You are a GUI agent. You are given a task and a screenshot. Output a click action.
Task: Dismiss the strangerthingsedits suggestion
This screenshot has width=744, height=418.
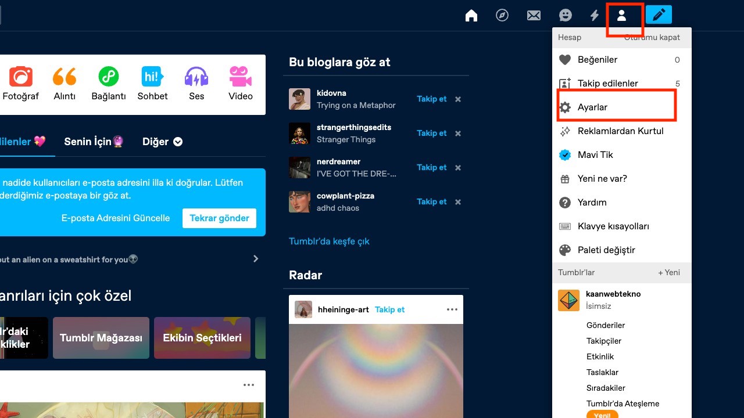458,134
